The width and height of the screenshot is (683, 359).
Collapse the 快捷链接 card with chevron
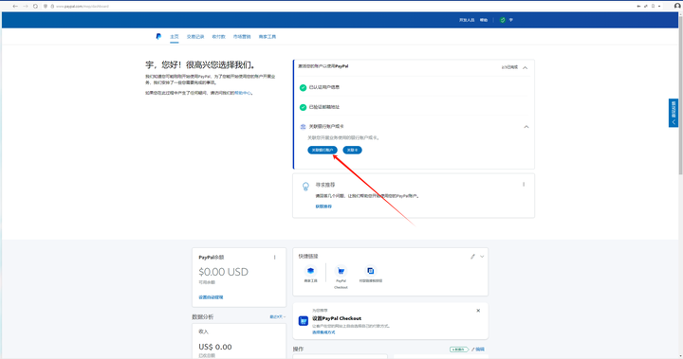point(482,257)
